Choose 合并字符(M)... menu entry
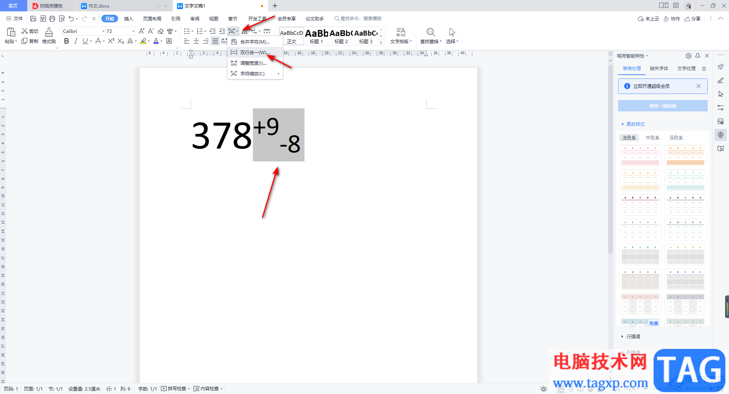729x394 pixels. [255, 42]
